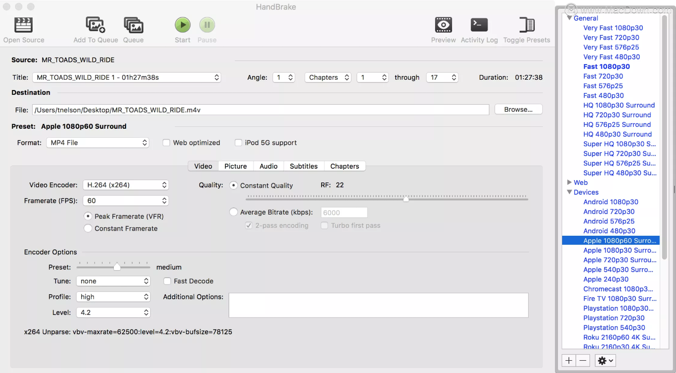Switch to the Chapters tab
The width and height of the screenshot is (676, 373).
(x=345, y=166)
